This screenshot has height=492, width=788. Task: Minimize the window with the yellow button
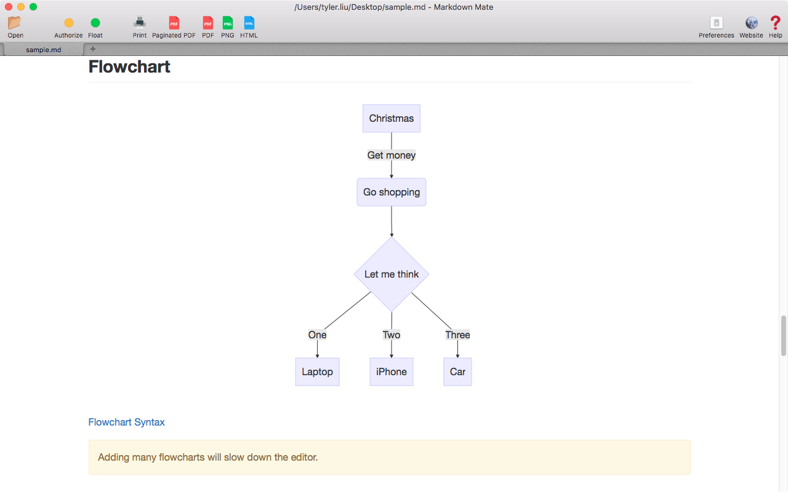click(x=21, y=7)
